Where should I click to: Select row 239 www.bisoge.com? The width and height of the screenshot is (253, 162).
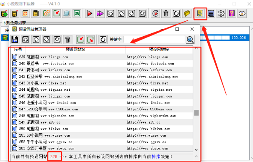tap(102, 57)
